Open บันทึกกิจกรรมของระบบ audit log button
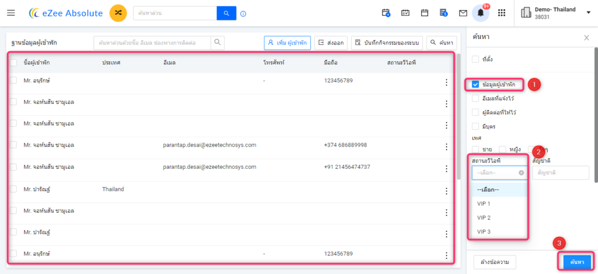The image size is (598, 274). click(387, 43)
